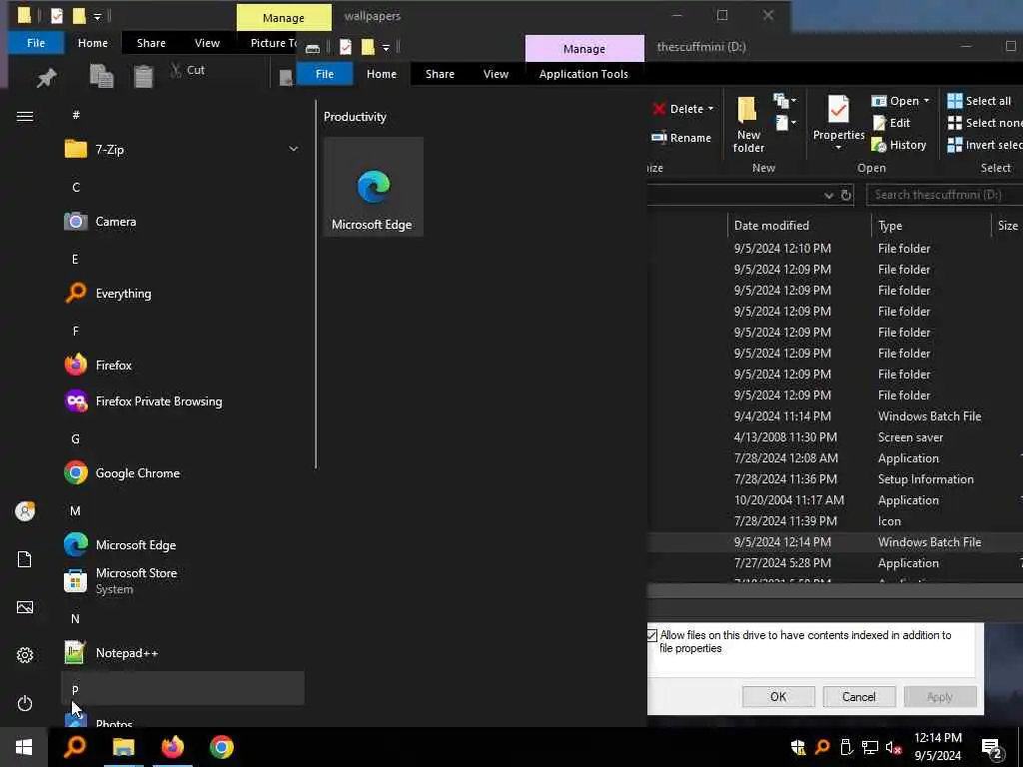This screenshot has height=767, width=1023.
Task: Open Settings gear in Start sidebar
Action: 25,655
